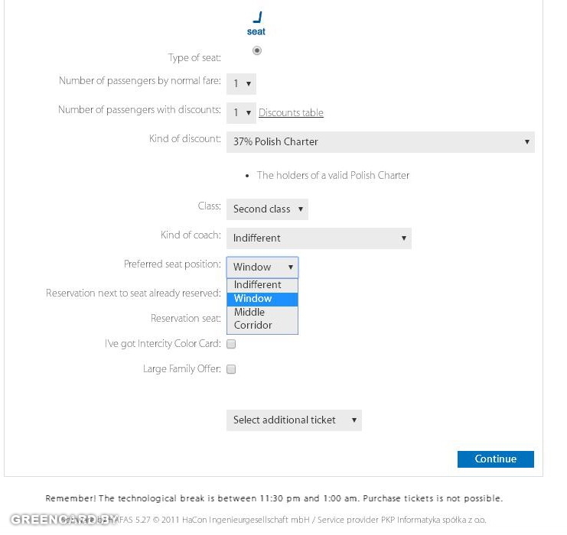Click the Large Family Offer label

tap(181, 369)
